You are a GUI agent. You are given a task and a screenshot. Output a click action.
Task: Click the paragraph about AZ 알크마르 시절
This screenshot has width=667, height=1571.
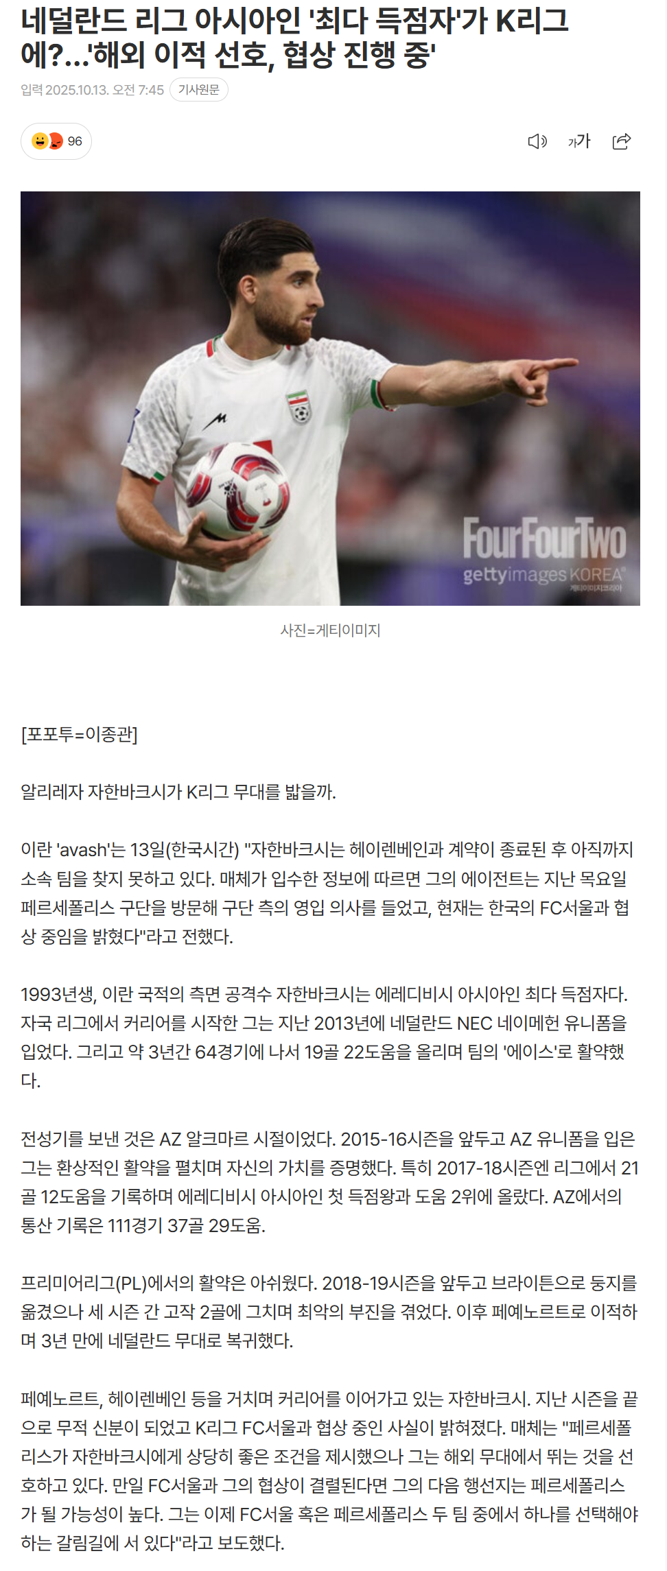329,1182
